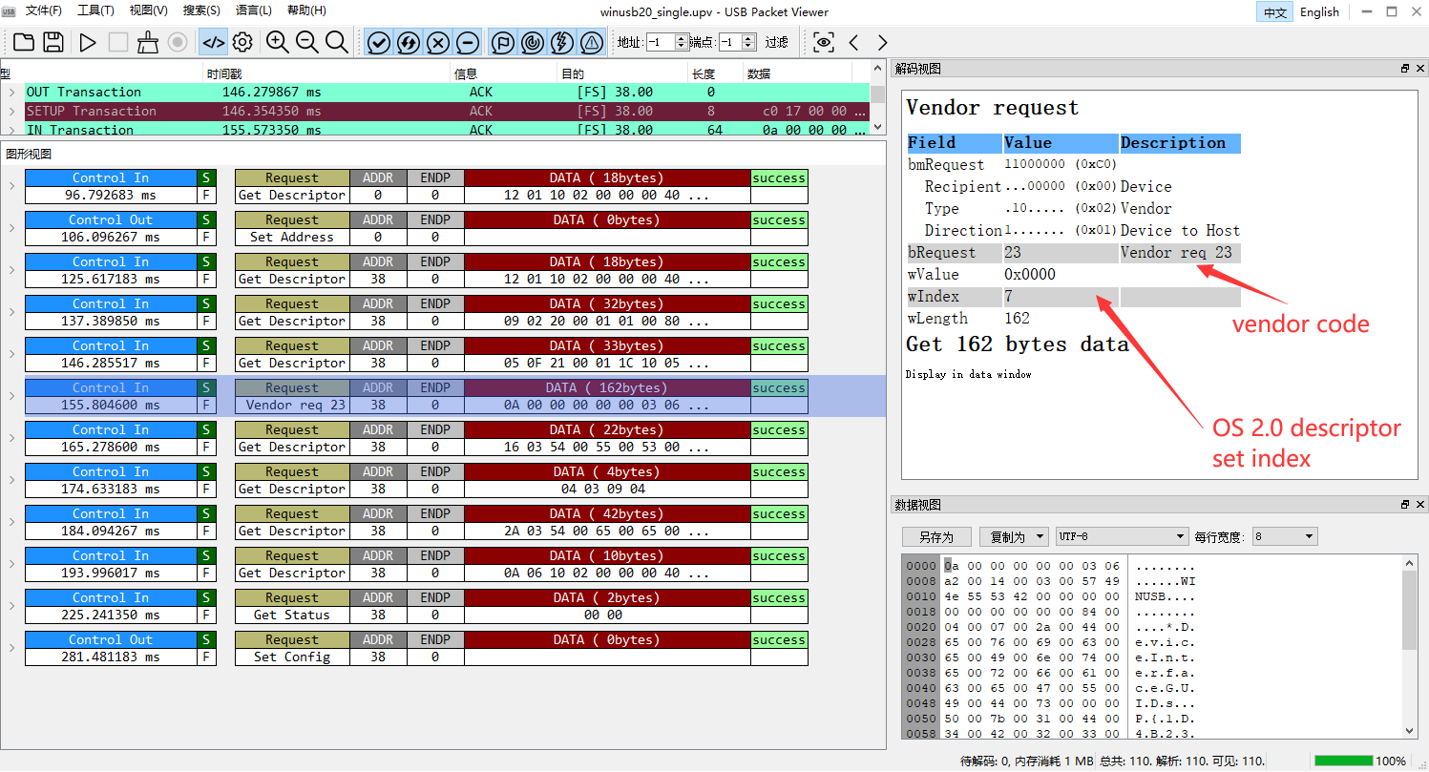Reset zoom with the plain magnifier icon

click(x=337, y=42)
